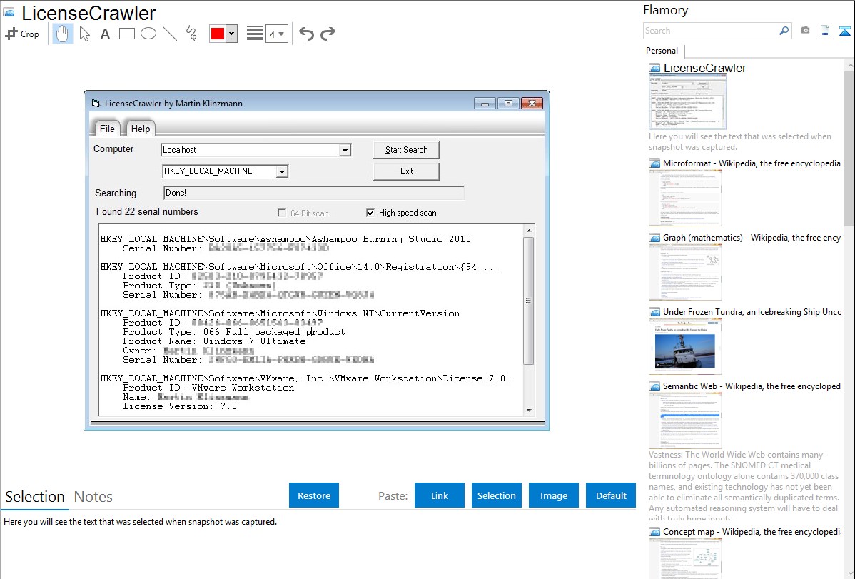Click the red color swatch
This screenshot has height=579, width=855.
point(218,34)
